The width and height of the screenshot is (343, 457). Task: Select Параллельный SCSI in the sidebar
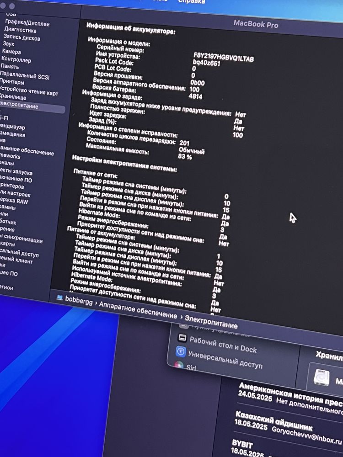[x=25, y=75]
